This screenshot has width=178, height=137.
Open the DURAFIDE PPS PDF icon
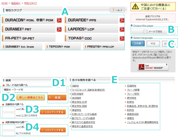122,20
